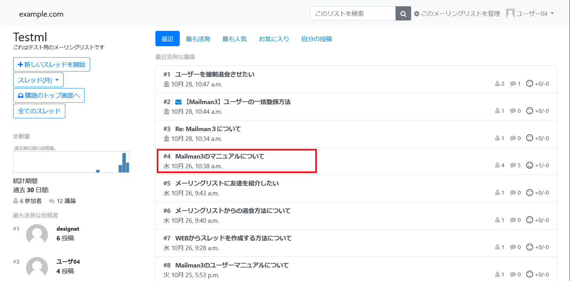Click 購読のトップ画面へ button
The width and height of the screenshot is (570, 281).
(x=49, y=95)
